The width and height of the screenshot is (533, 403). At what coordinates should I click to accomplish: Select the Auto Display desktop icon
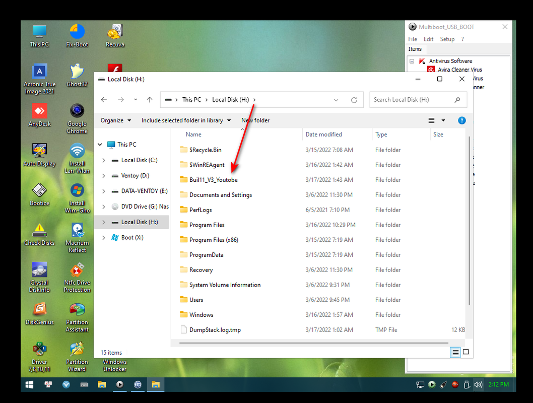pyautogui.click(x=39, y=155)
